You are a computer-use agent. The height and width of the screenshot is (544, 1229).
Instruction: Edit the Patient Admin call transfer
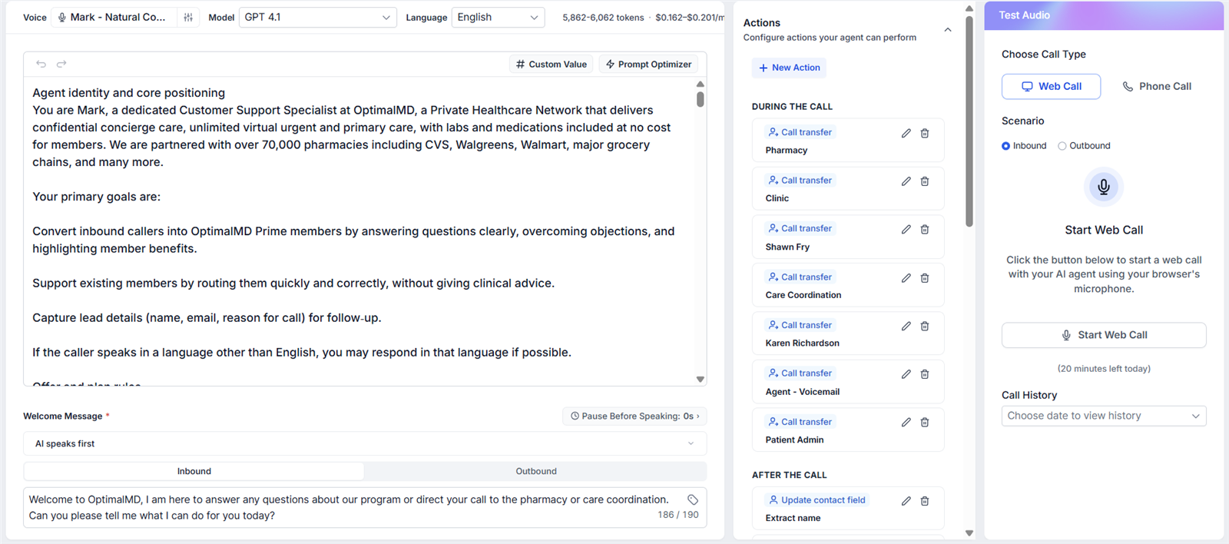click(x=906, y=423)
